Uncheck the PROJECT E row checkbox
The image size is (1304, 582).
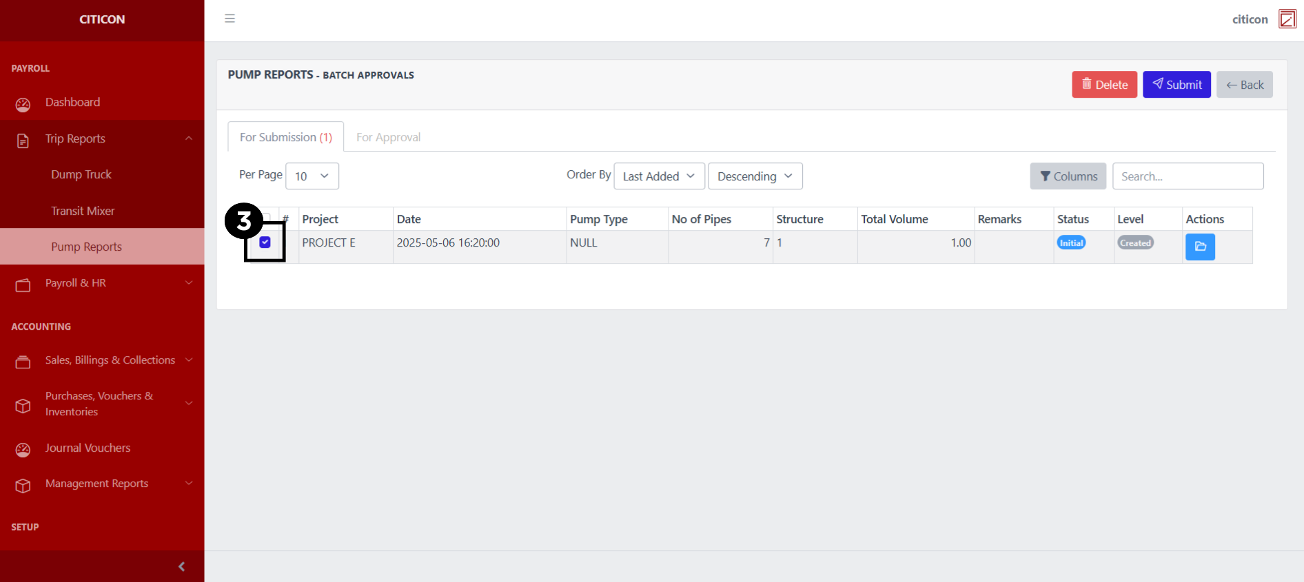pyautogui.click(x=265, y=242)
